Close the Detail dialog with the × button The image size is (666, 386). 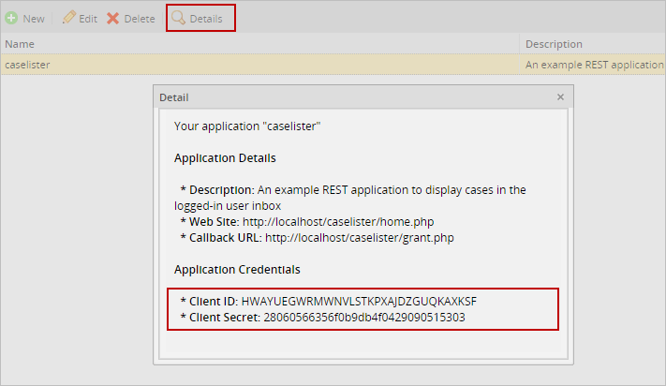coord(560,97)
